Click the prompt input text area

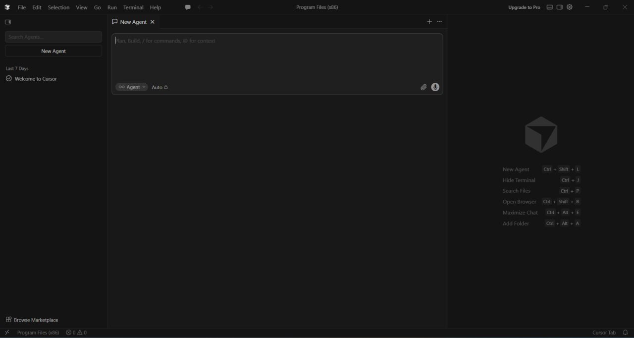click(x=277, y=56)
